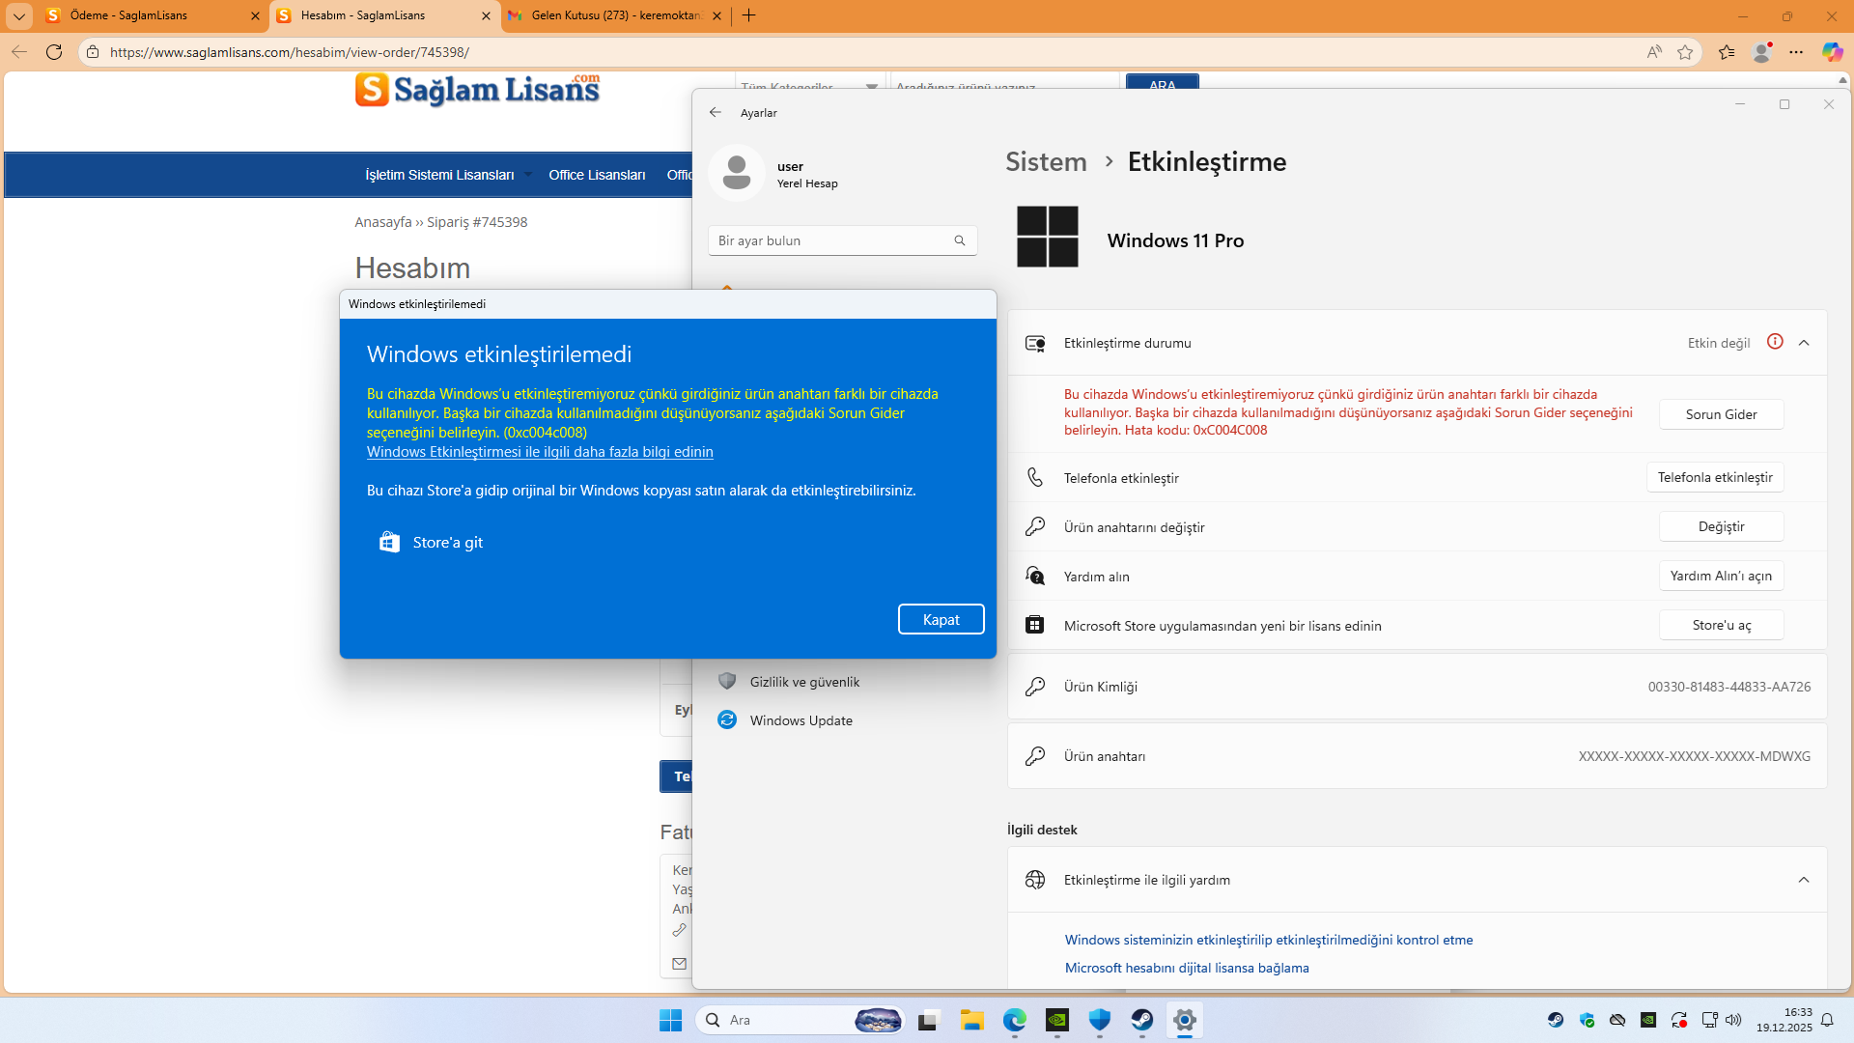Click the Settings gear taskbar icon

click(1185, 1020)
